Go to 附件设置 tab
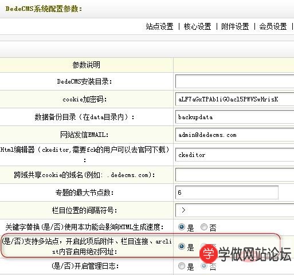This screenshot has height=275, width=294. point(235,26)
